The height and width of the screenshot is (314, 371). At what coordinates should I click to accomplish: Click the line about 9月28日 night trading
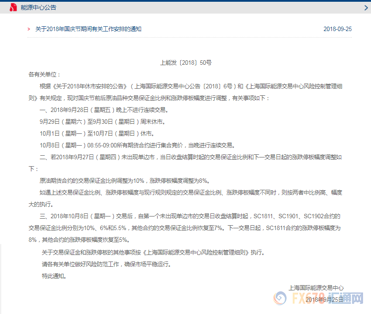103,110
